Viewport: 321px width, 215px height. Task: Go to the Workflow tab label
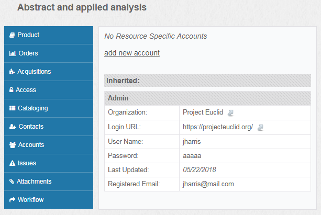pos(31,200)
